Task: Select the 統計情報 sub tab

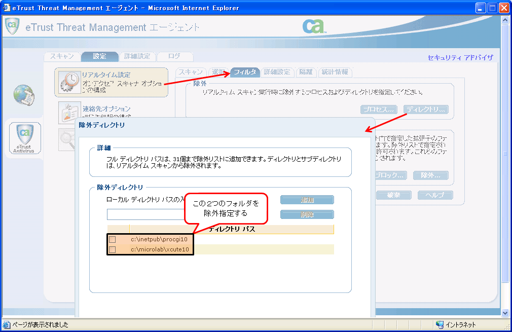Action: click(335, 72)
